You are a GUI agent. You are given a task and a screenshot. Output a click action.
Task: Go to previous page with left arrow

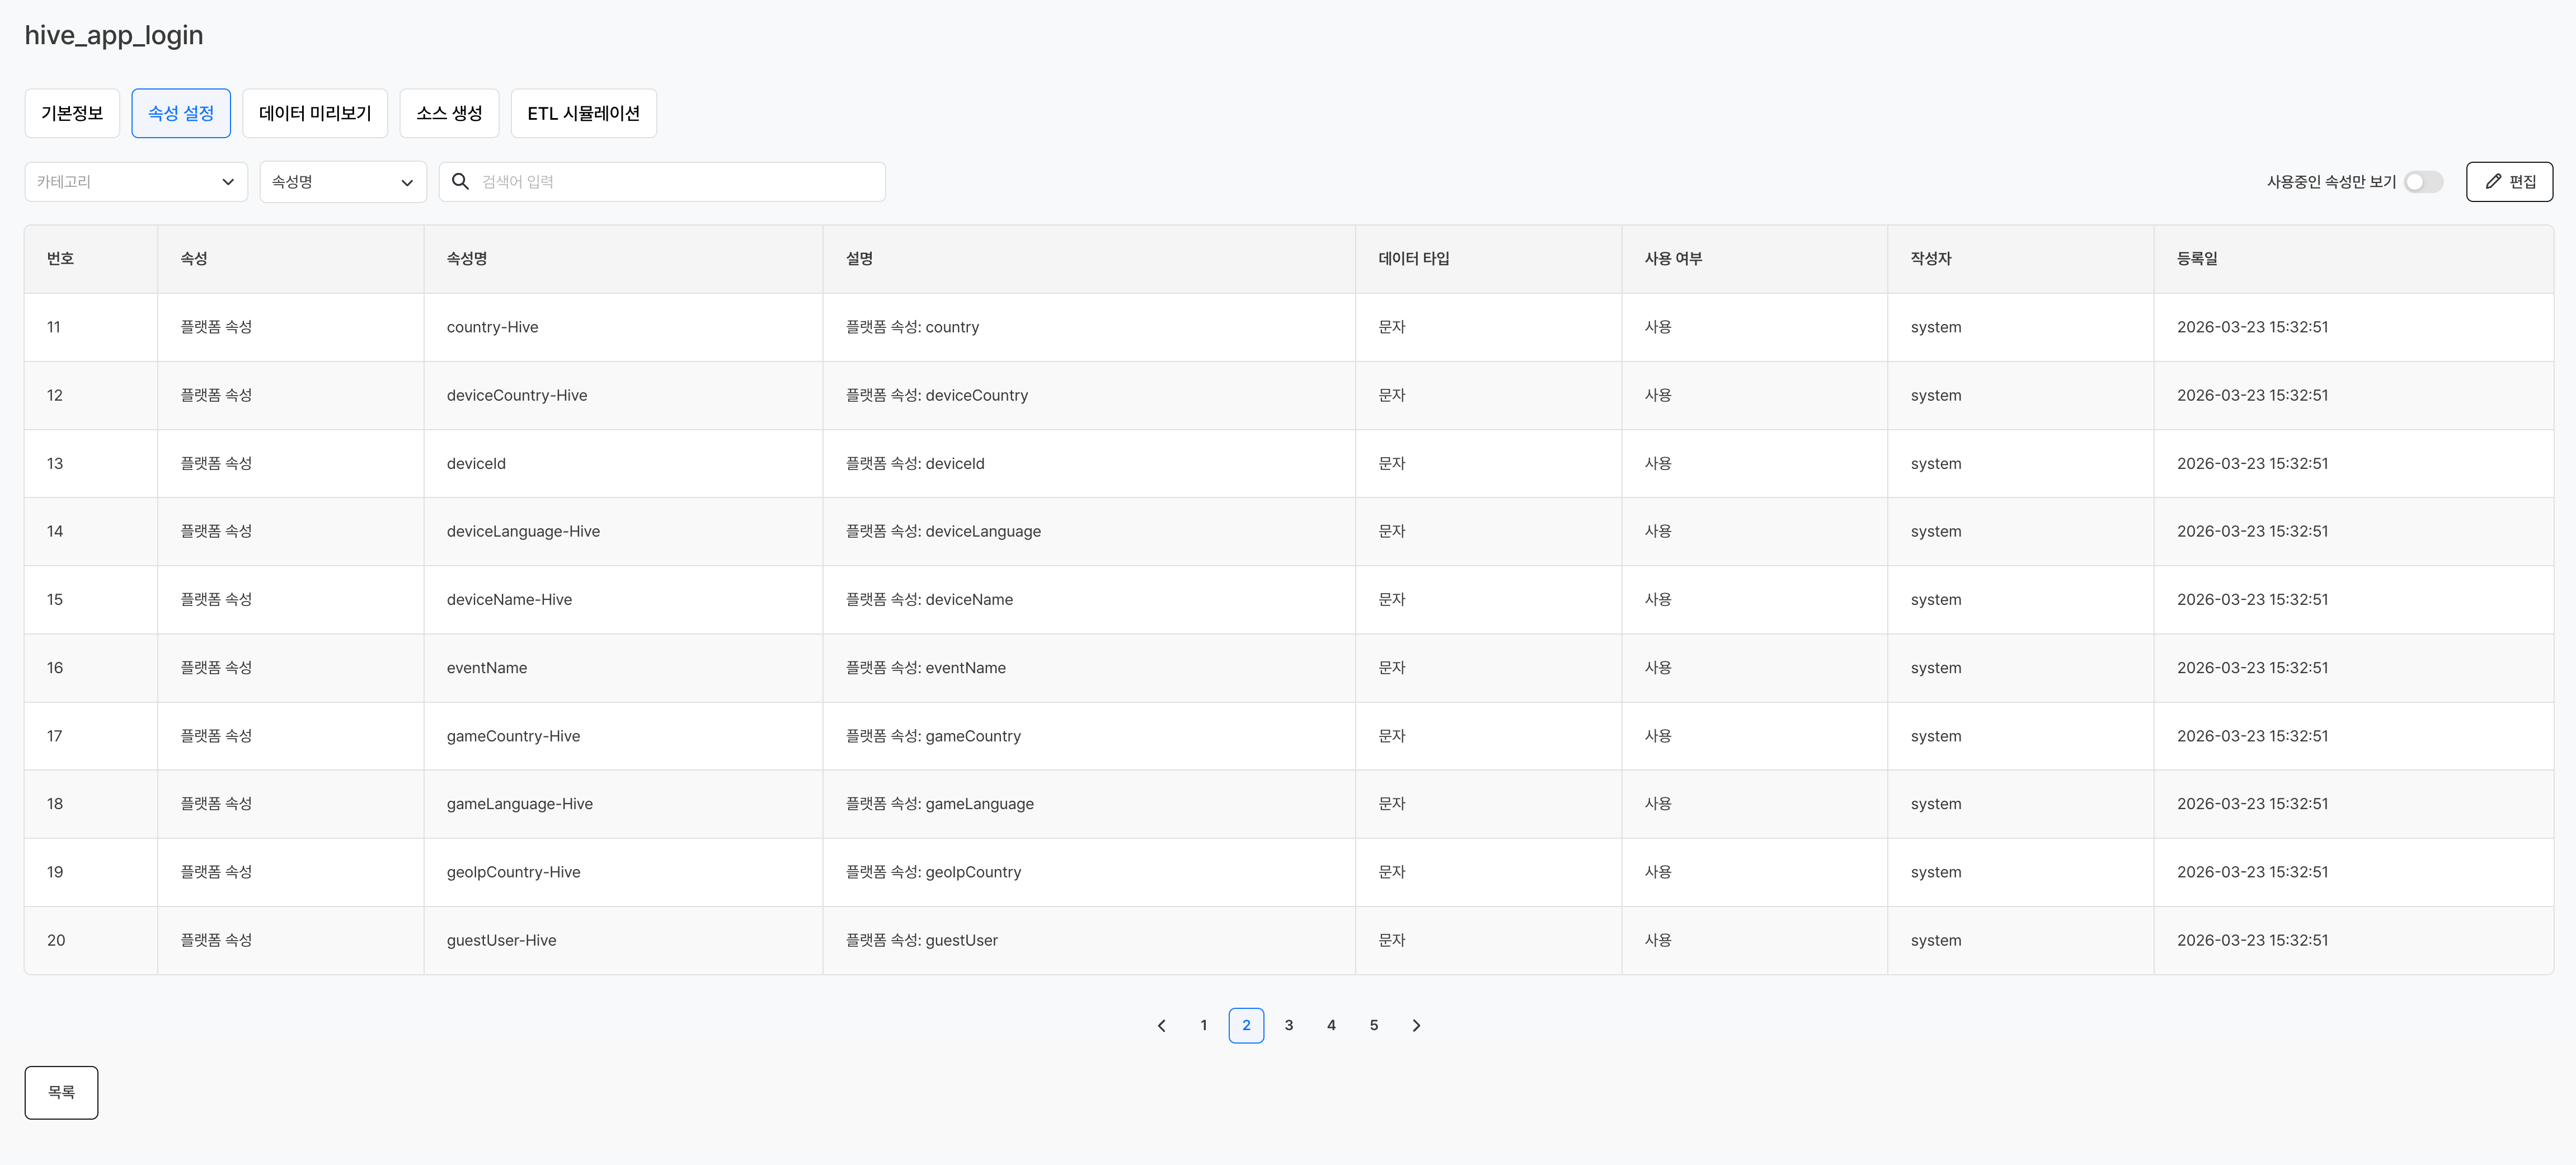coord(1161,1025)
